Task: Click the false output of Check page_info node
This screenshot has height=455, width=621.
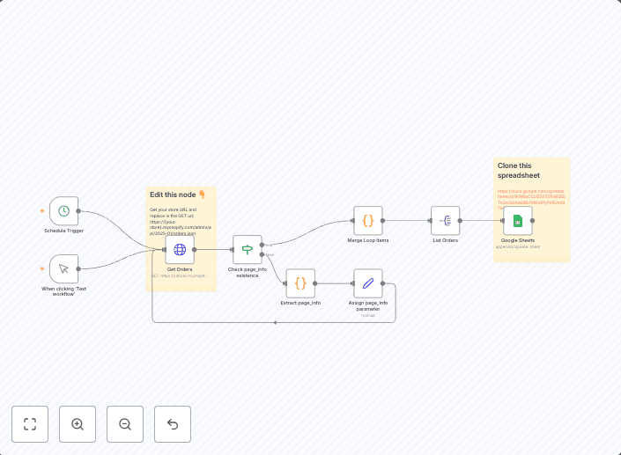Action: [x=262, y=254]
